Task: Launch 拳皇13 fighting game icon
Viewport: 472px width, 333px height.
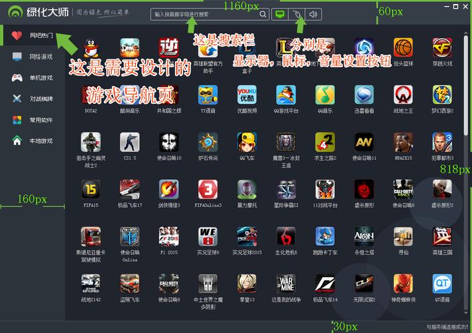Action: pyautogui.click(x=247, y=284)
